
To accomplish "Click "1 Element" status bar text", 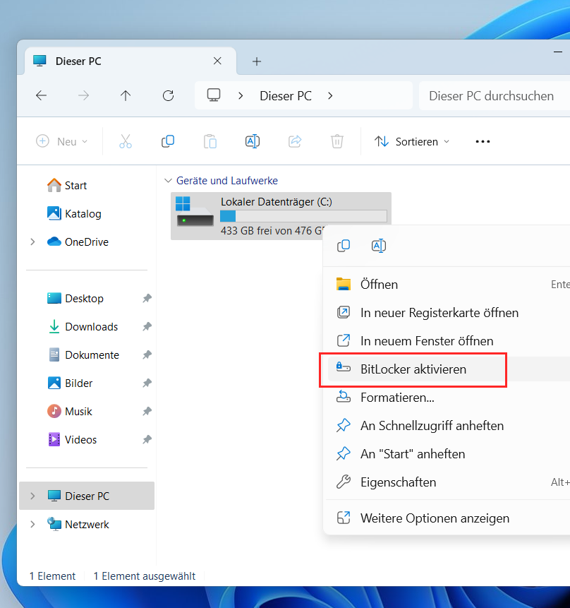I will 52,576.
